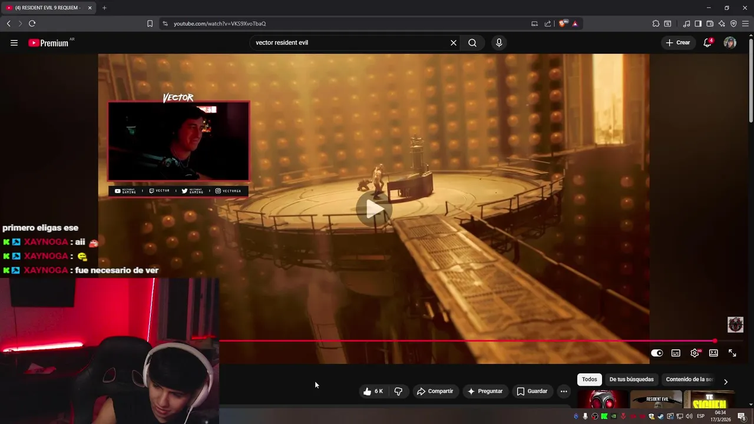This screenshot has height=424, width=754.
Task: Enter full screen mode
Action: pyautogui.click(x=732, y=353)
